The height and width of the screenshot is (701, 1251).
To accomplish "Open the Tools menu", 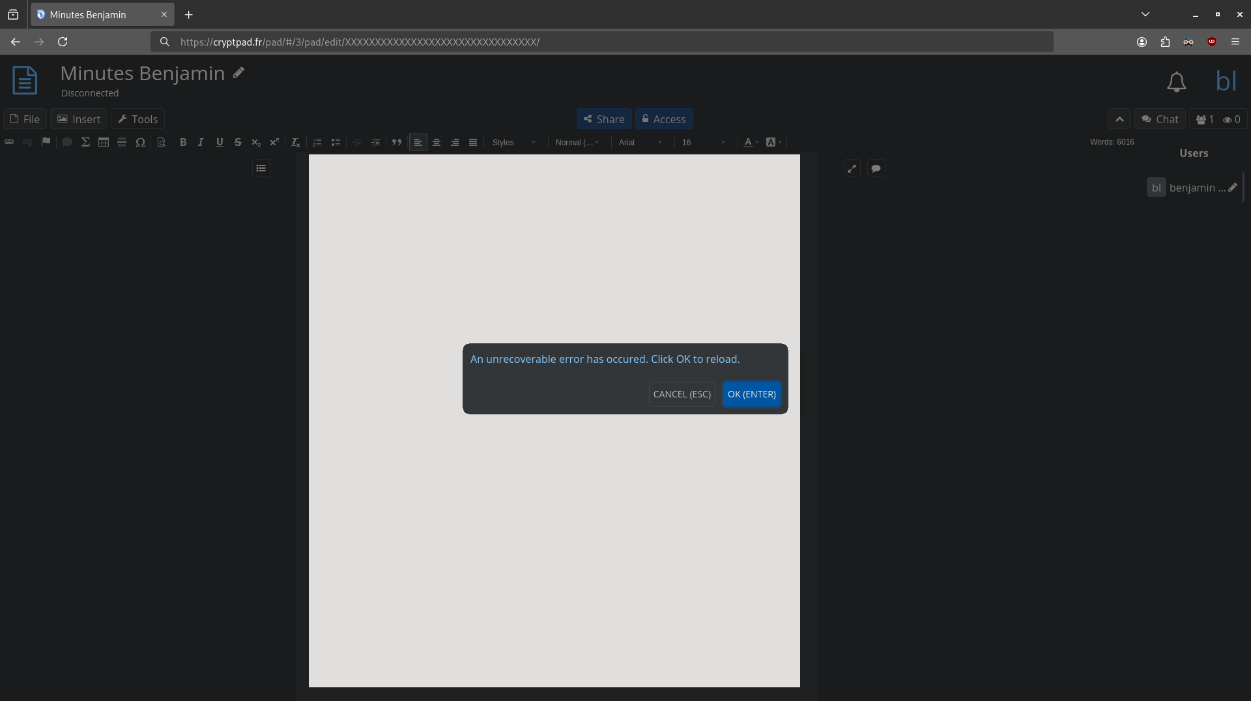I will pos(137,119).
